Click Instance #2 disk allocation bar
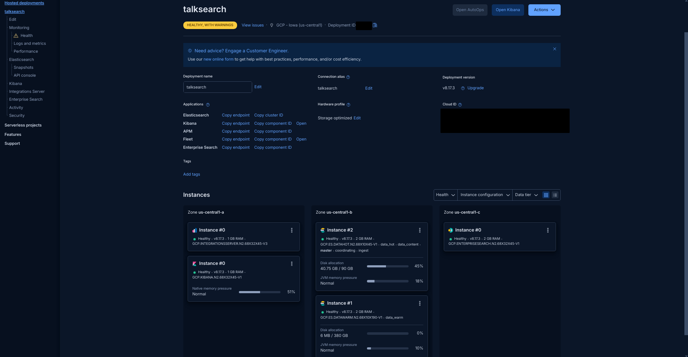688x357 pixels. pyautogui.click(x=388, y=266)
